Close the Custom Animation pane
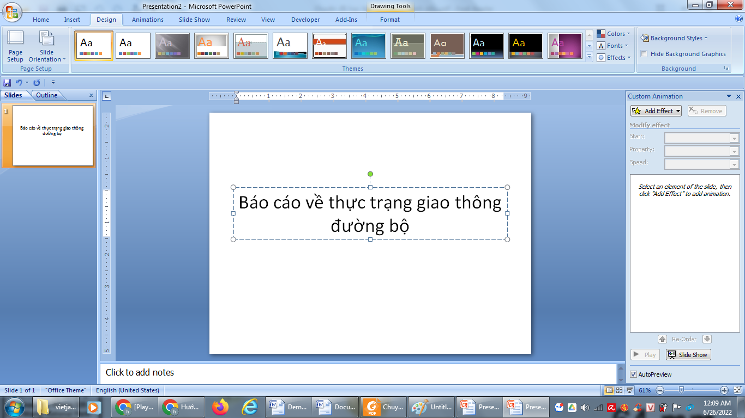 pyautogui.click(x=738, y=96)
